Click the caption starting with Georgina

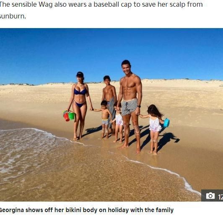tap(86, 210)
